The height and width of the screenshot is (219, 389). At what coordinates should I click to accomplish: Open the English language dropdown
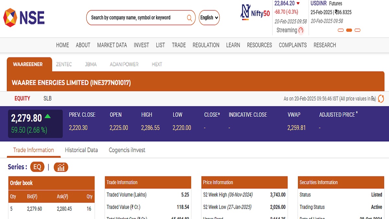tap(209, 18)
